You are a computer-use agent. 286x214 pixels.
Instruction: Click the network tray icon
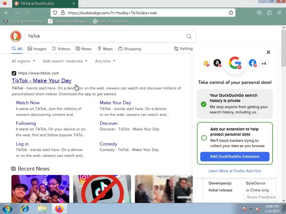click(251, 209)
